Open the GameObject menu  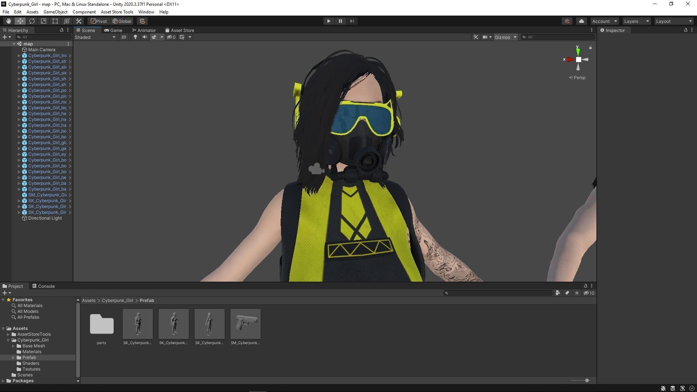(x=56, y=12)
